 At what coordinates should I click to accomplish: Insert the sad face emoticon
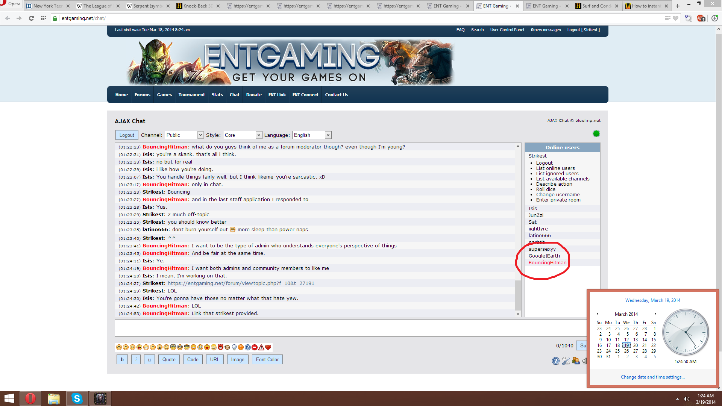(x=126, y=347)
